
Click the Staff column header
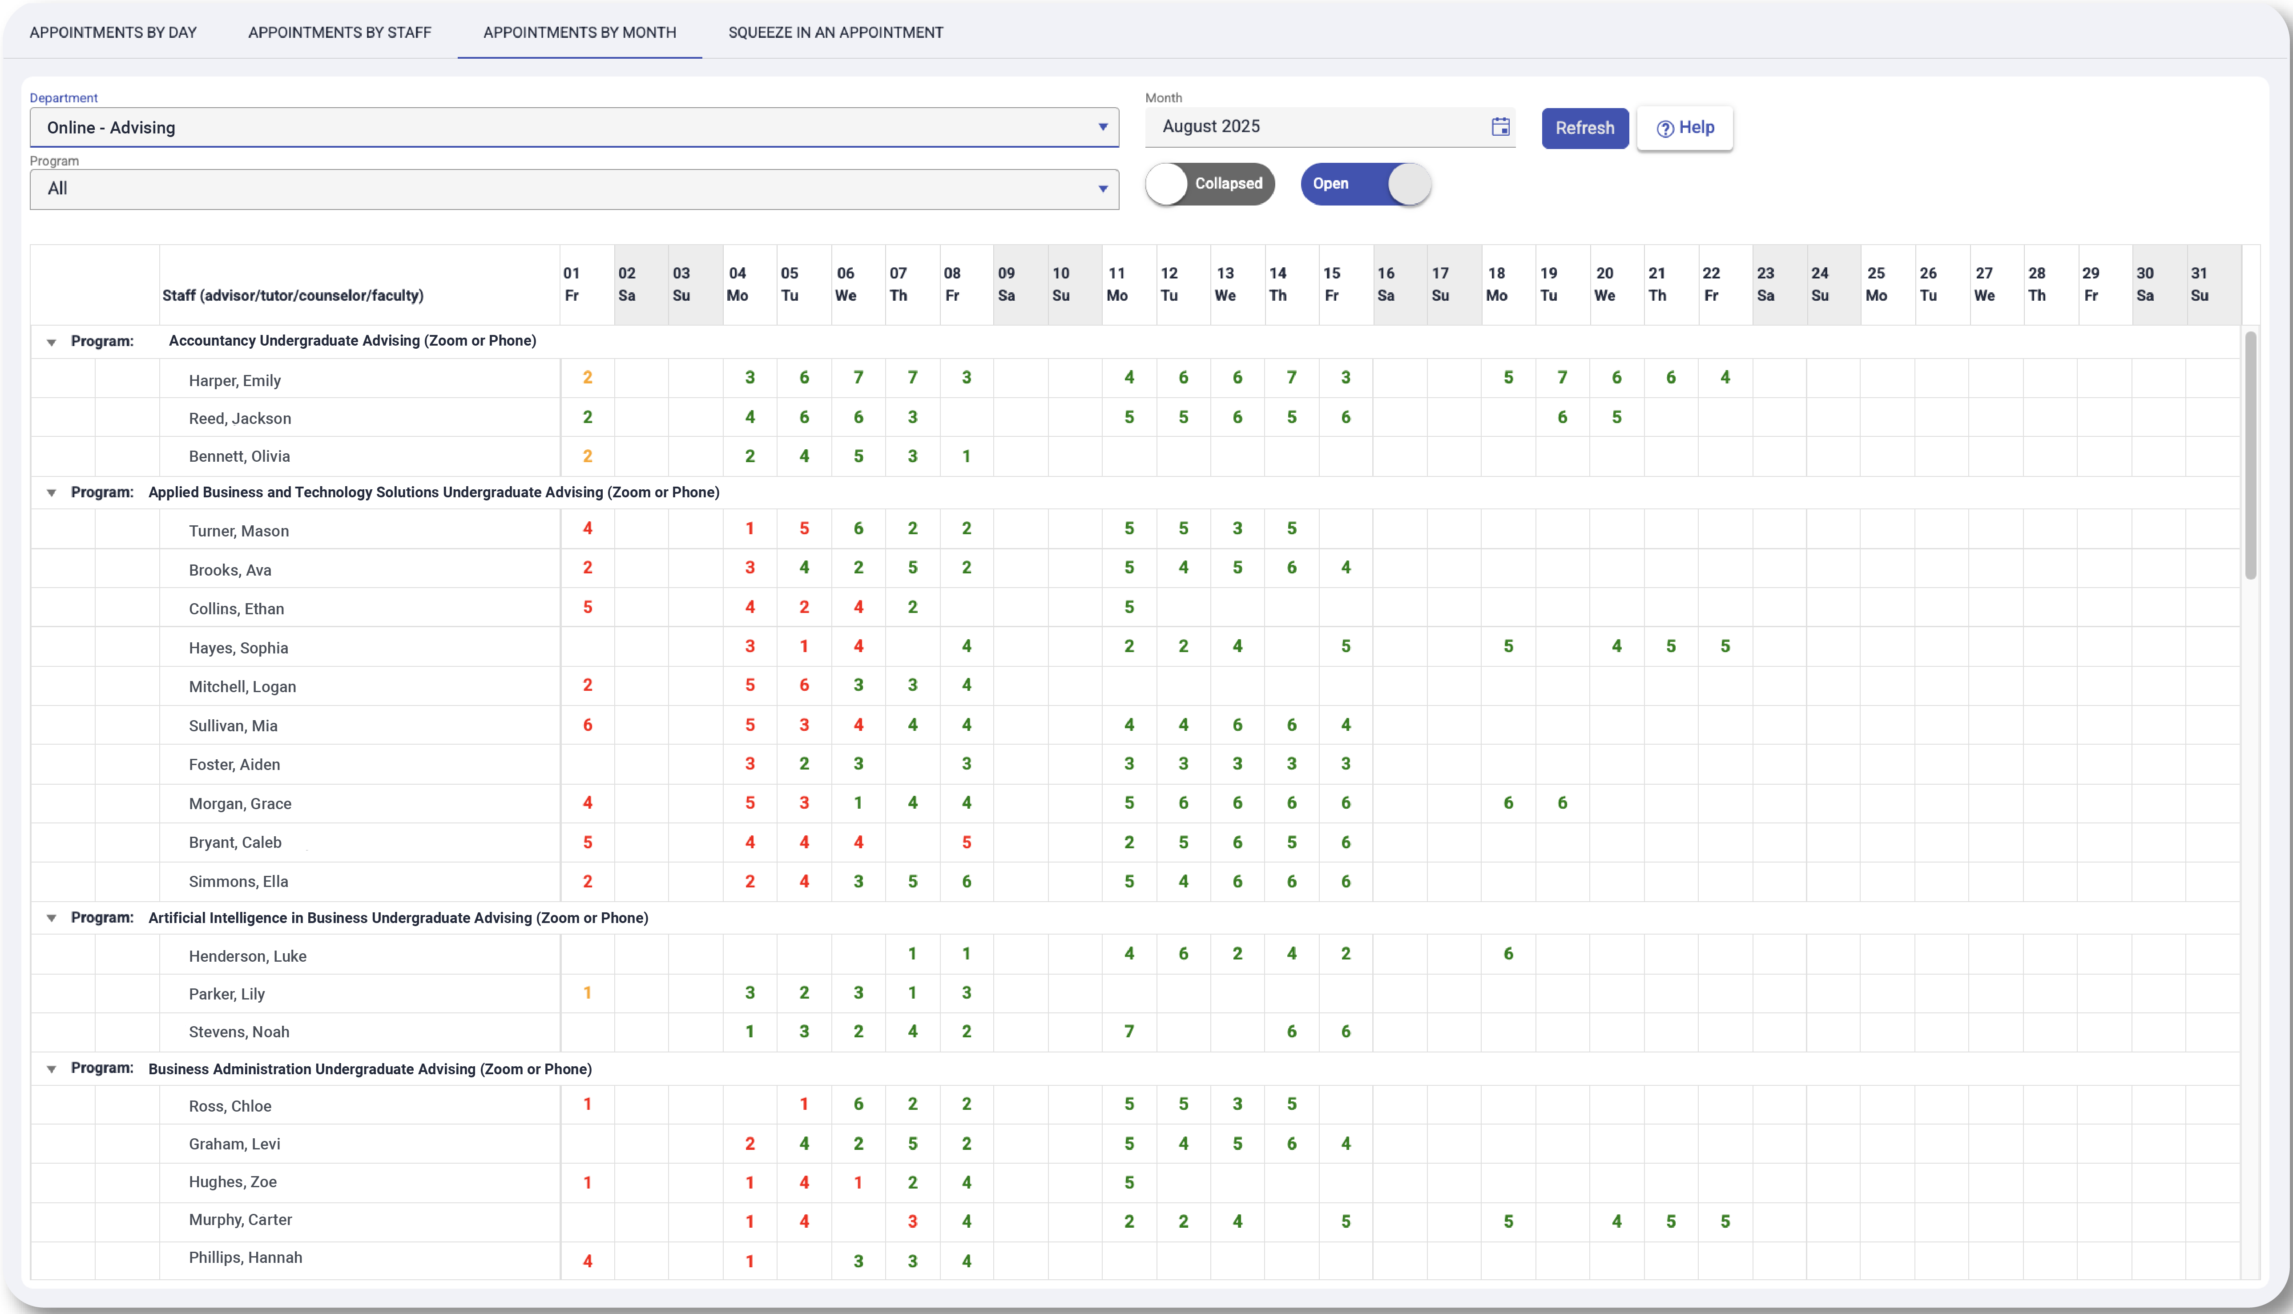[x=359, y=285]
